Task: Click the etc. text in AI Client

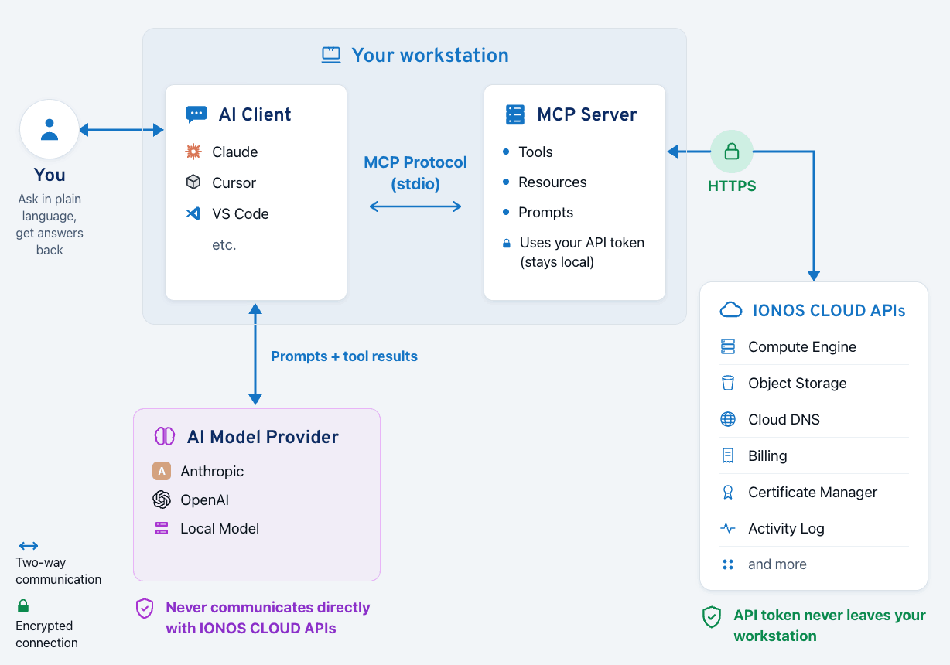Action: (224, 245)
